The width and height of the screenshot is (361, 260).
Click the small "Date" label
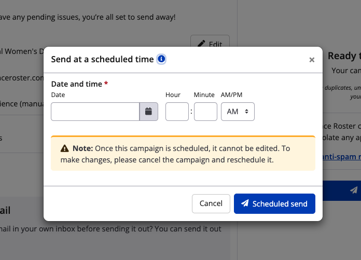click(58, 95)
